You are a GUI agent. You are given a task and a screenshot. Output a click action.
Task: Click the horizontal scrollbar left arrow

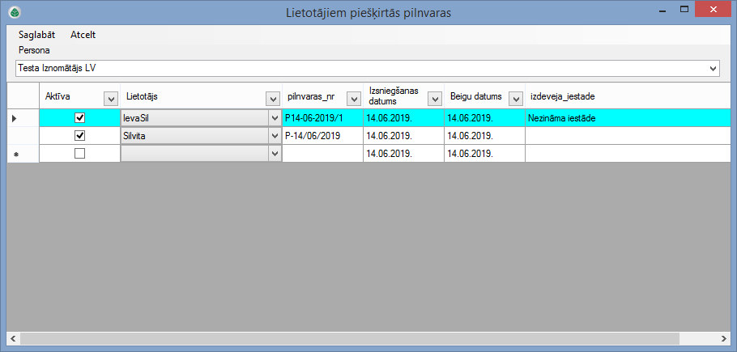13,338
